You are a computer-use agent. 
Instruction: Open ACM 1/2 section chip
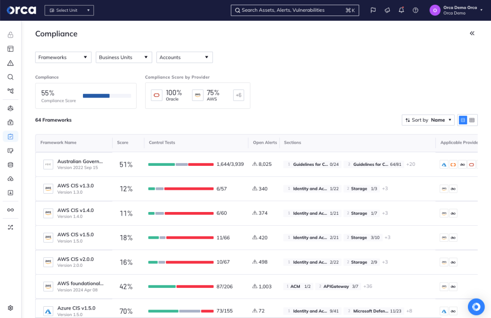[298, 286]
